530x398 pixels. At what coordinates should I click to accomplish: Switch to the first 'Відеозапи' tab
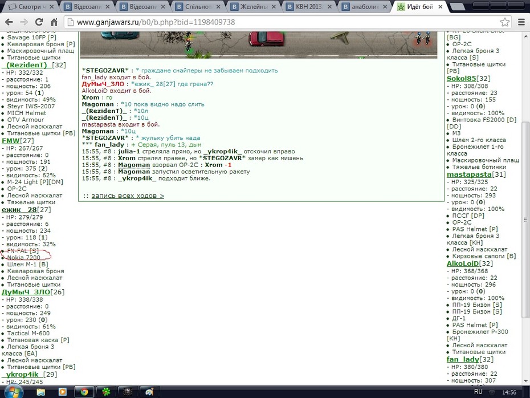coord(87,6)
